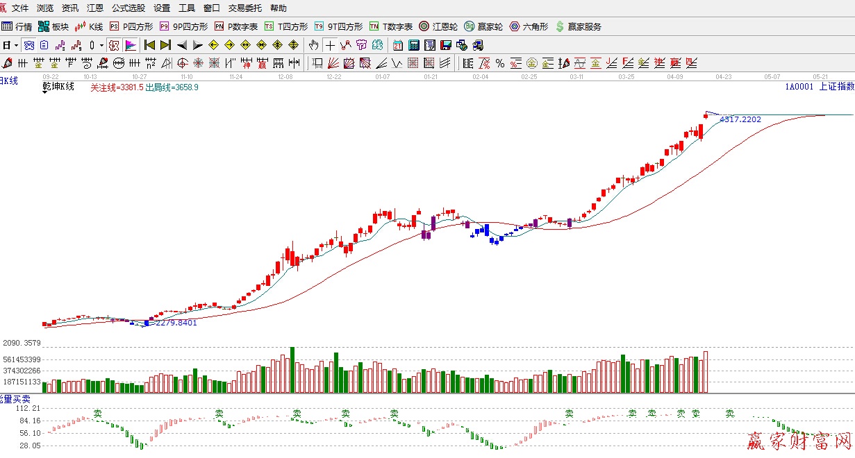
Task: Open the calendar date icon
Action: (x=398, y=45)
